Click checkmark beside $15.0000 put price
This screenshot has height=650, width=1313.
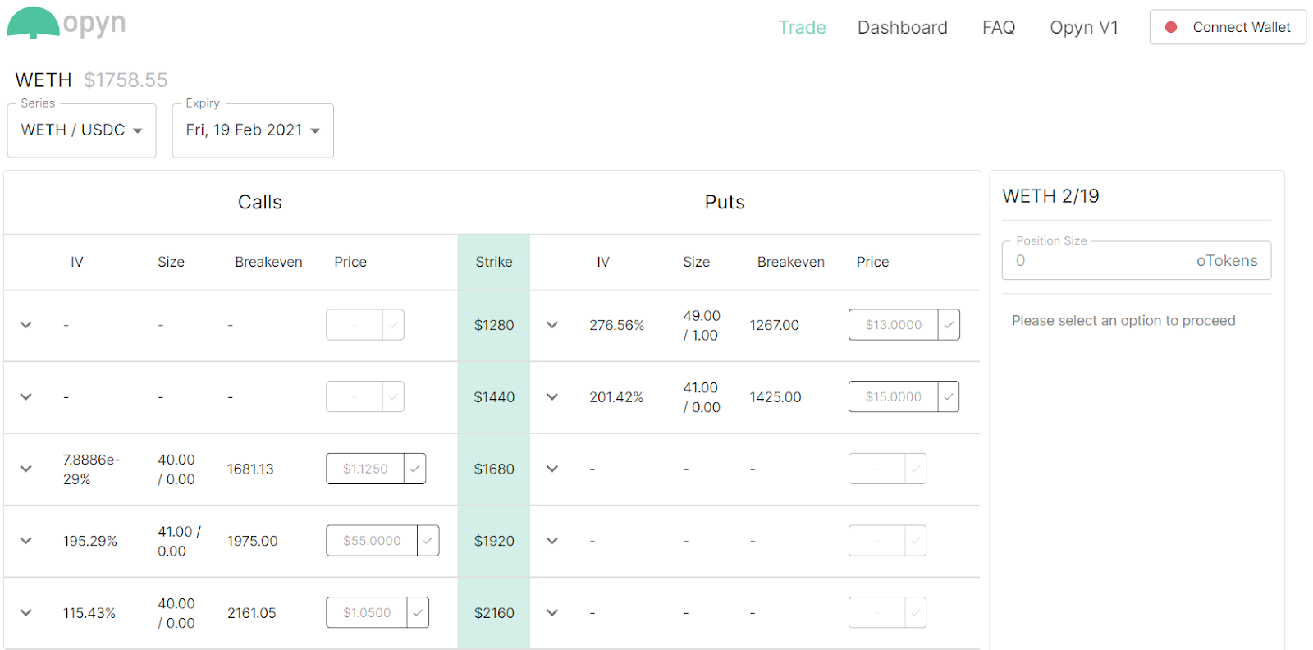[x=949, y=397]
